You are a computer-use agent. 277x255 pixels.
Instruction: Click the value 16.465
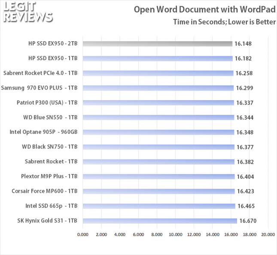(246, 206)
